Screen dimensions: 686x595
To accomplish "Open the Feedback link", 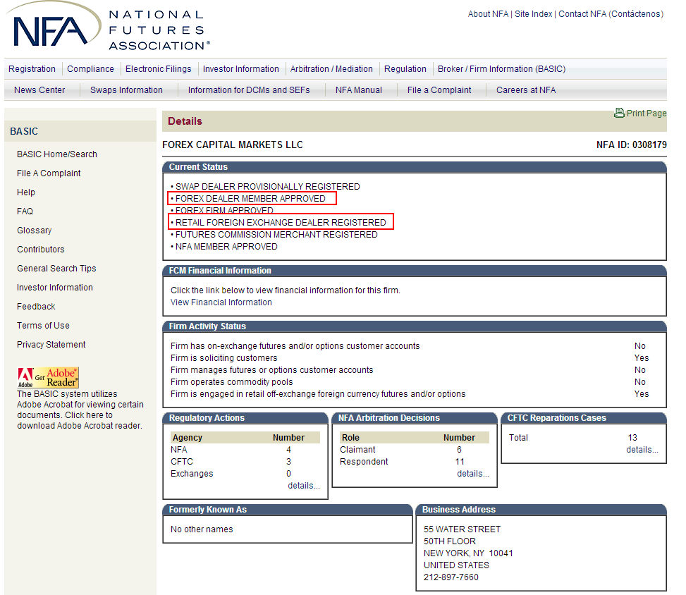I will (x=36, y=307).
